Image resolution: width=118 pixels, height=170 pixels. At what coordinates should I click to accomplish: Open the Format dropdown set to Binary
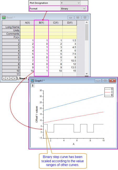[73, 9]
